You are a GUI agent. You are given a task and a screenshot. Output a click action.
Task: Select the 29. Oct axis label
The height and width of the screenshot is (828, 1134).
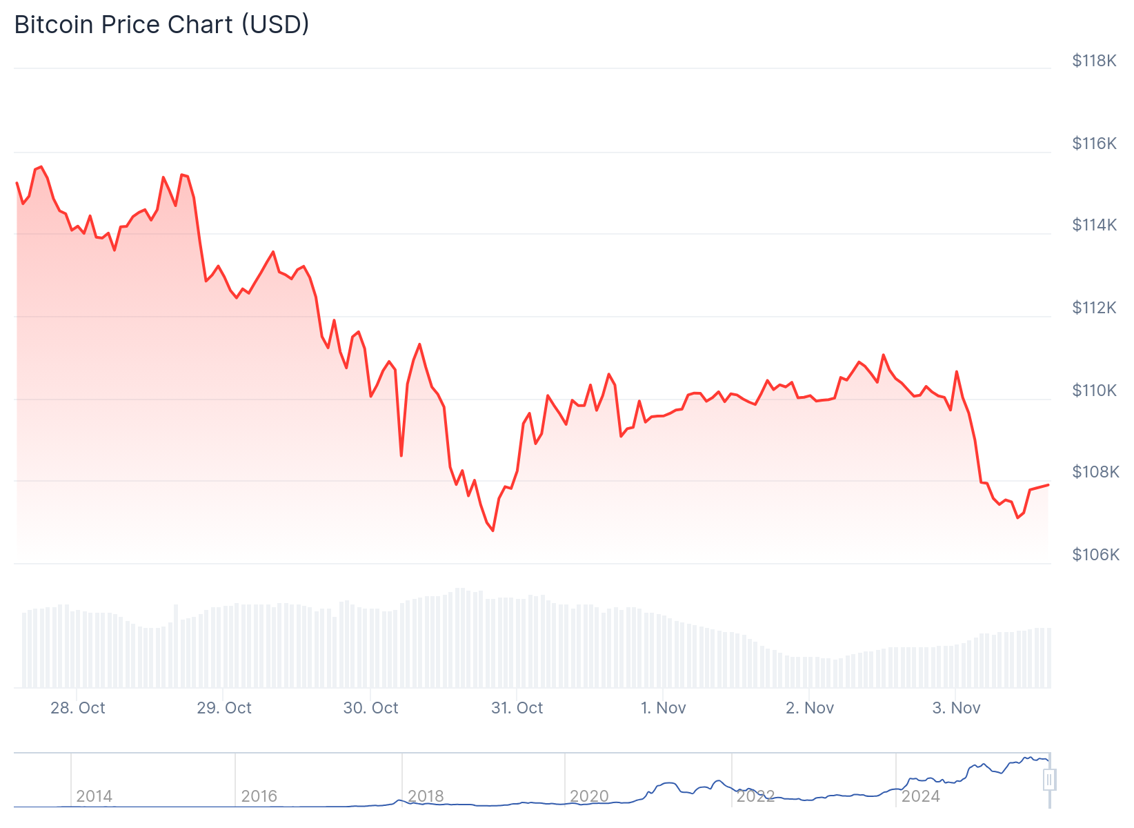pyautogui.click(x=224, y=708)
